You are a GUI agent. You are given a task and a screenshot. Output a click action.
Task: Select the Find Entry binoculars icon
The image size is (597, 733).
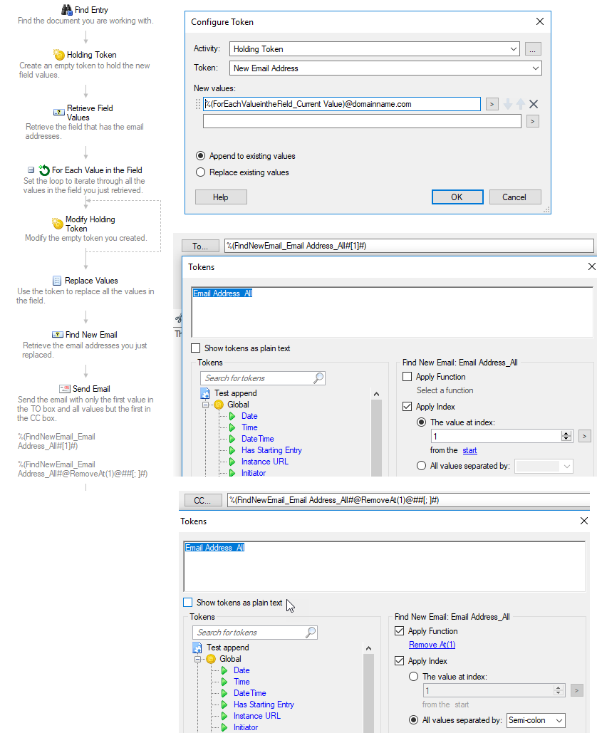click(67, 9)
